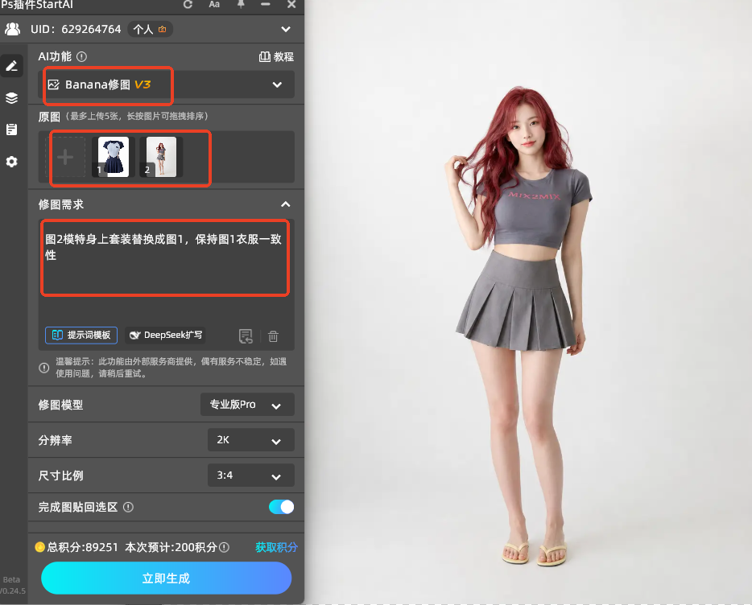Click the refresh icon in title bar
The image size is (752, 605).
[188, 4]
